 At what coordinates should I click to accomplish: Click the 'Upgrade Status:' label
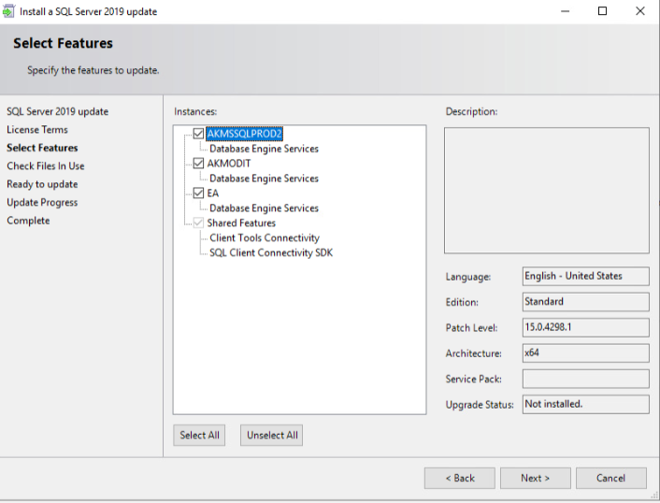tap(480, 405)
